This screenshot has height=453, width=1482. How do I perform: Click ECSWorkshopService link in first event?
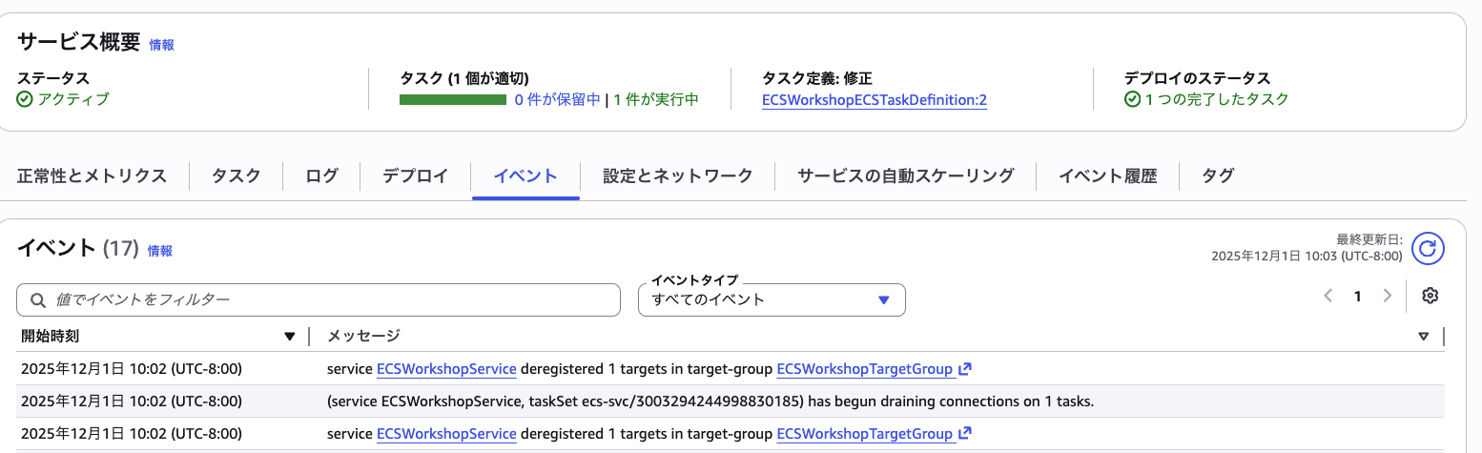click(x=446, y=369)
